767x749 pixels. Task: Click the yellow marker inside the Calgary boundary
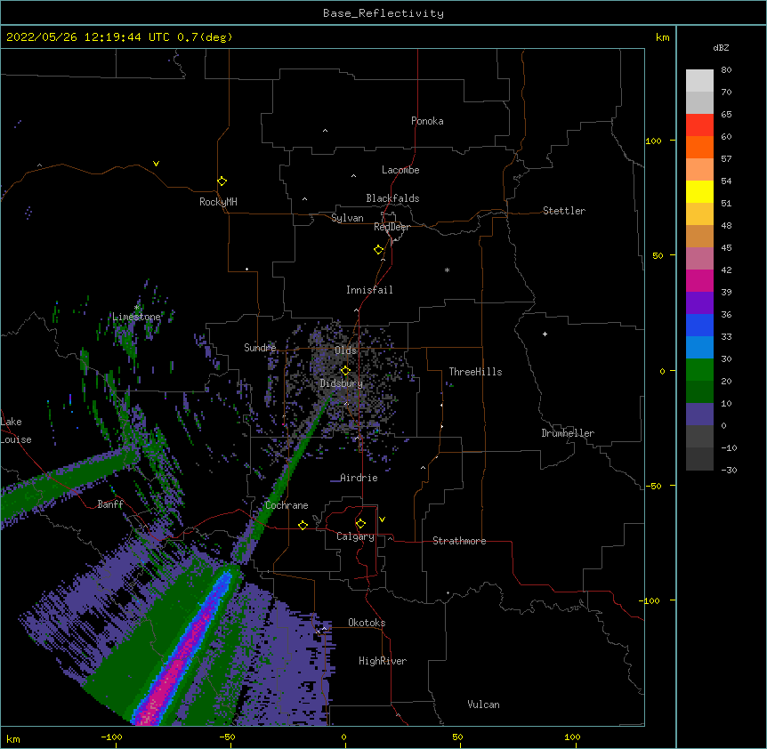(x=360, y=524)
